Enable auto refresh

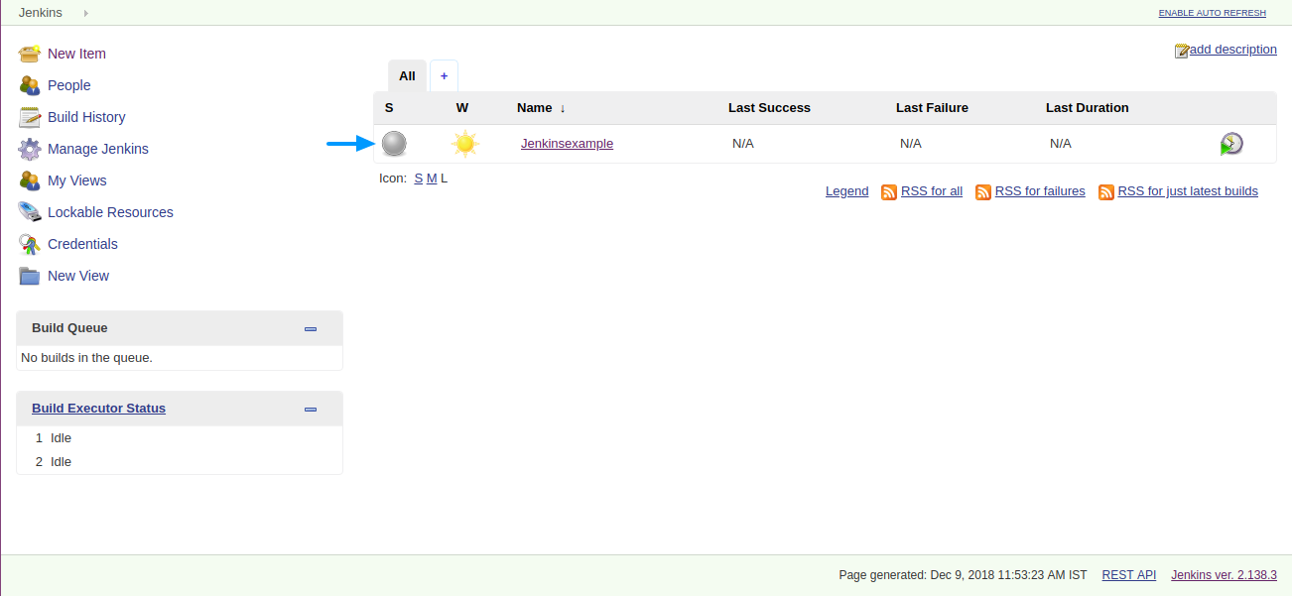(x=1213, y=13)
